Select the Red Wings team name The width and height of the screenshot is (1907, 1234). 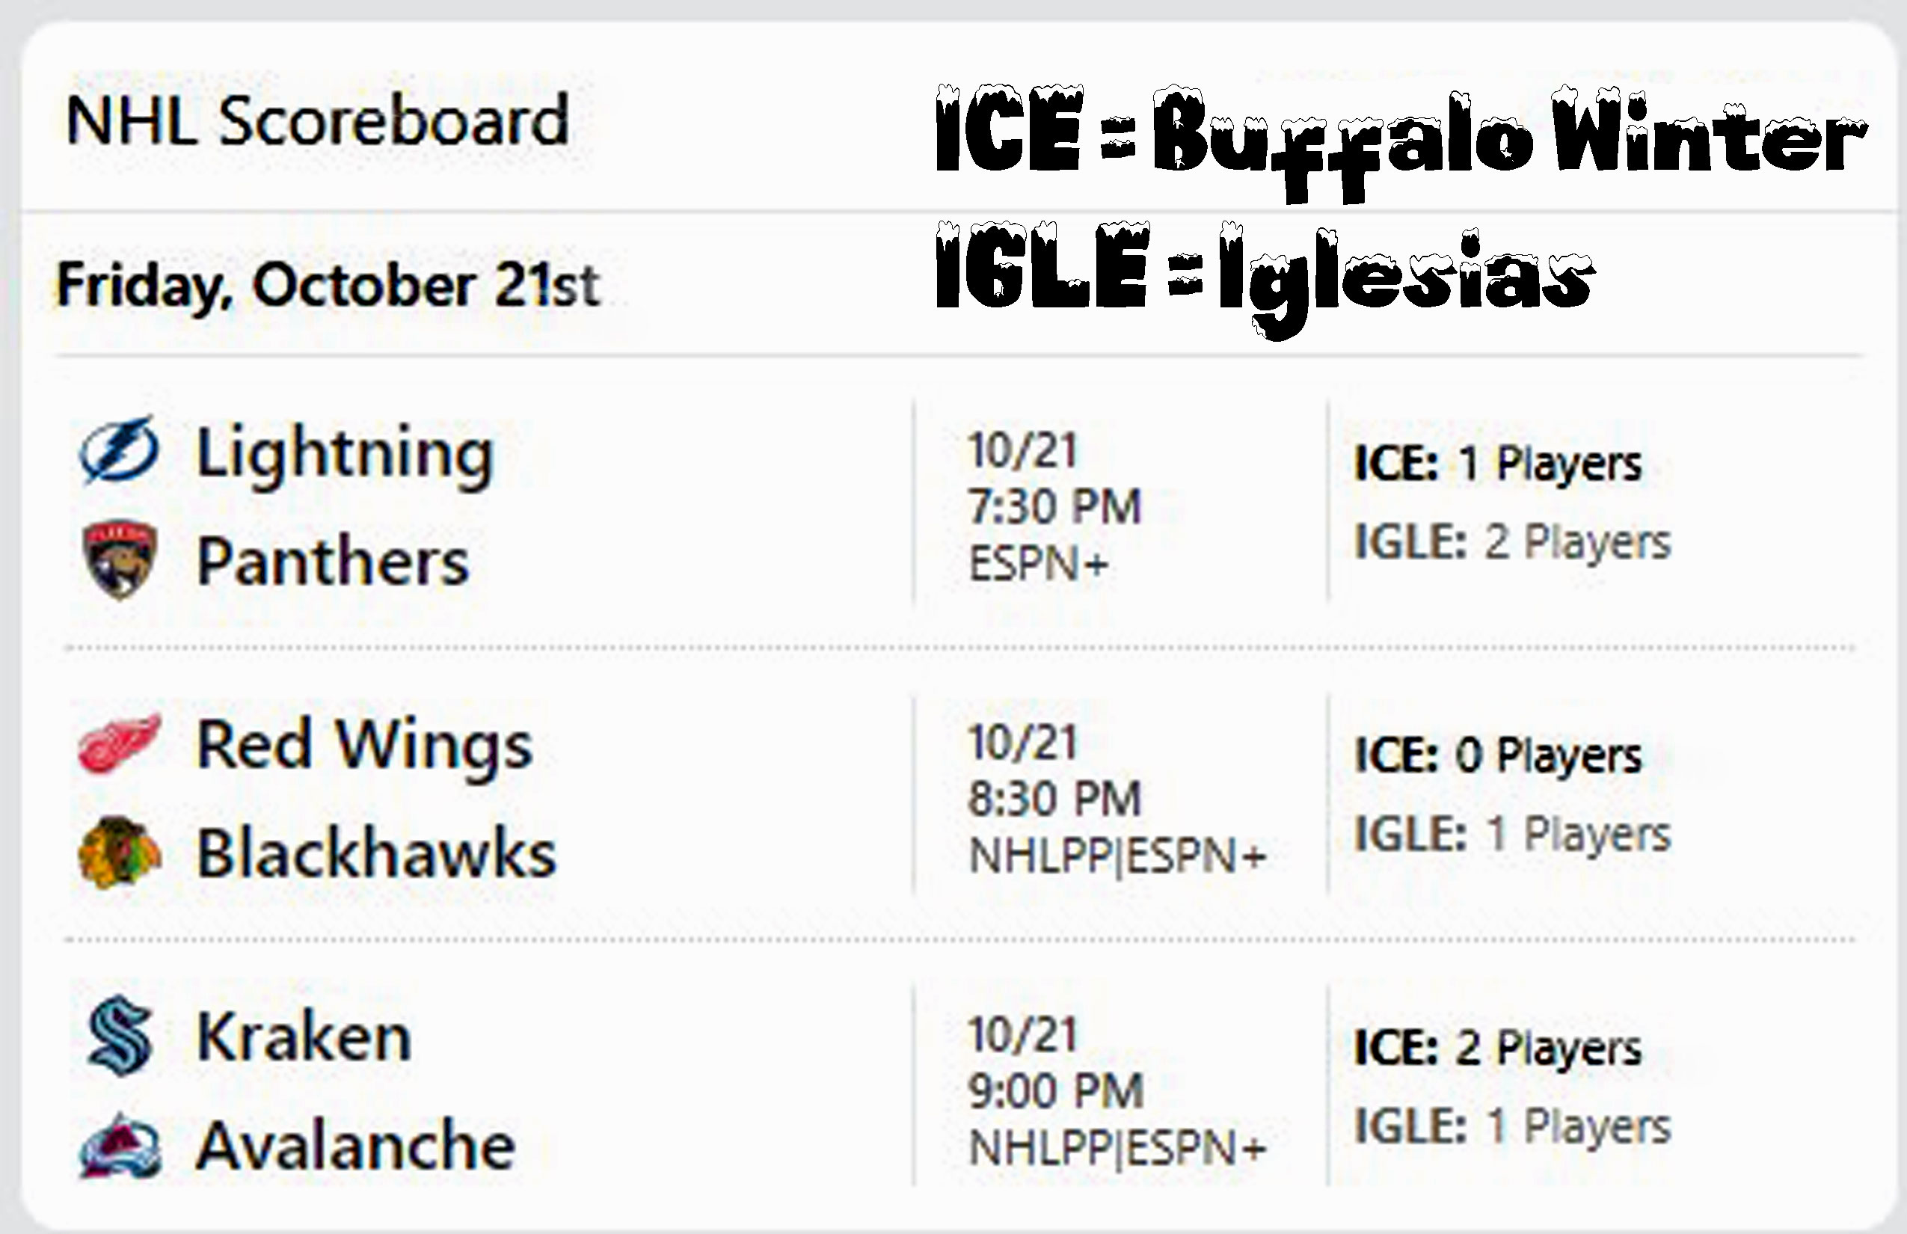point(365,745)
